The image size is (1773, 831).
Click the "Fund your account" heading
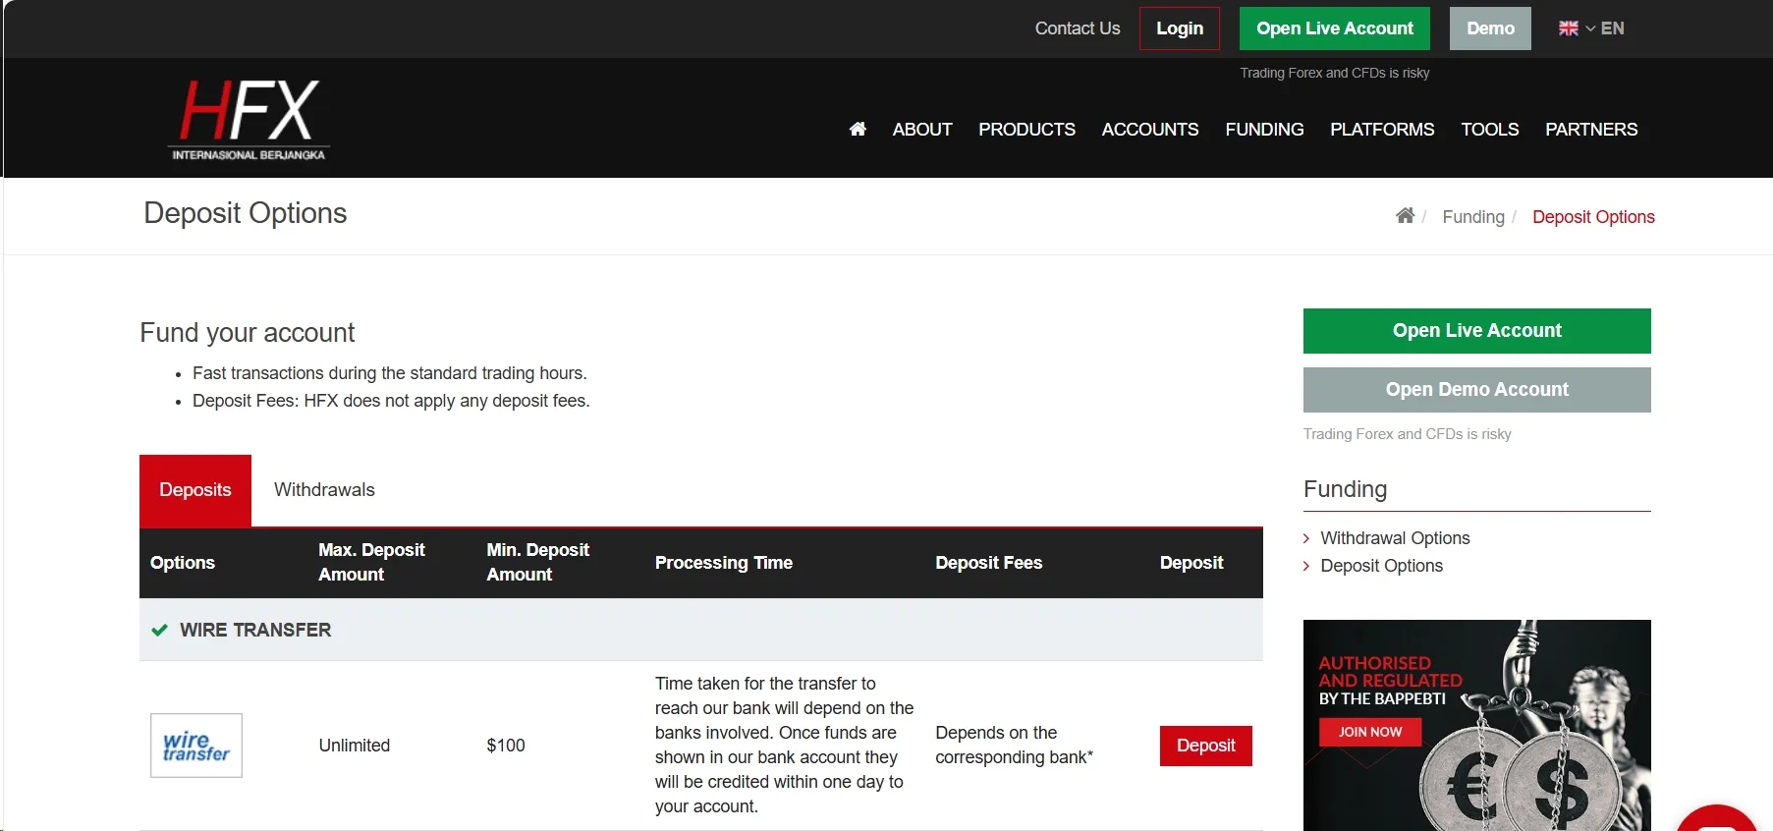pos(248,333)
